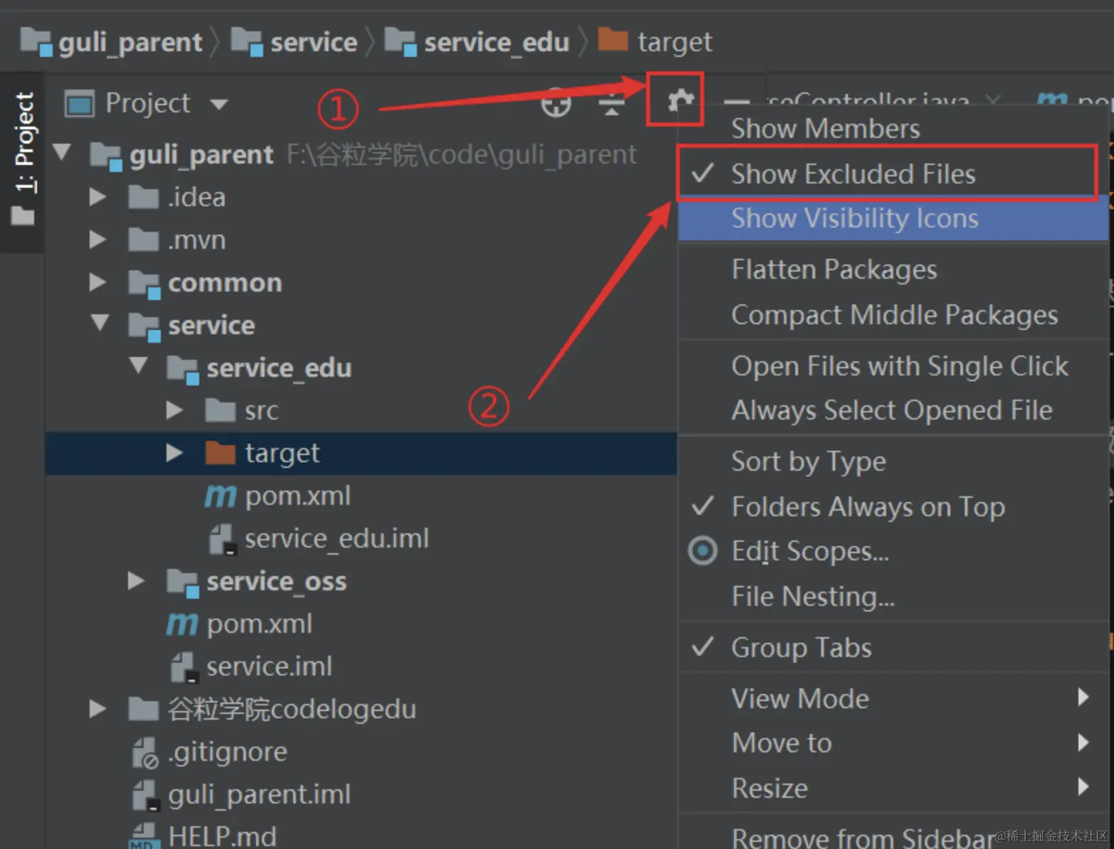Click the hide panel minus icon

point(736,103)
